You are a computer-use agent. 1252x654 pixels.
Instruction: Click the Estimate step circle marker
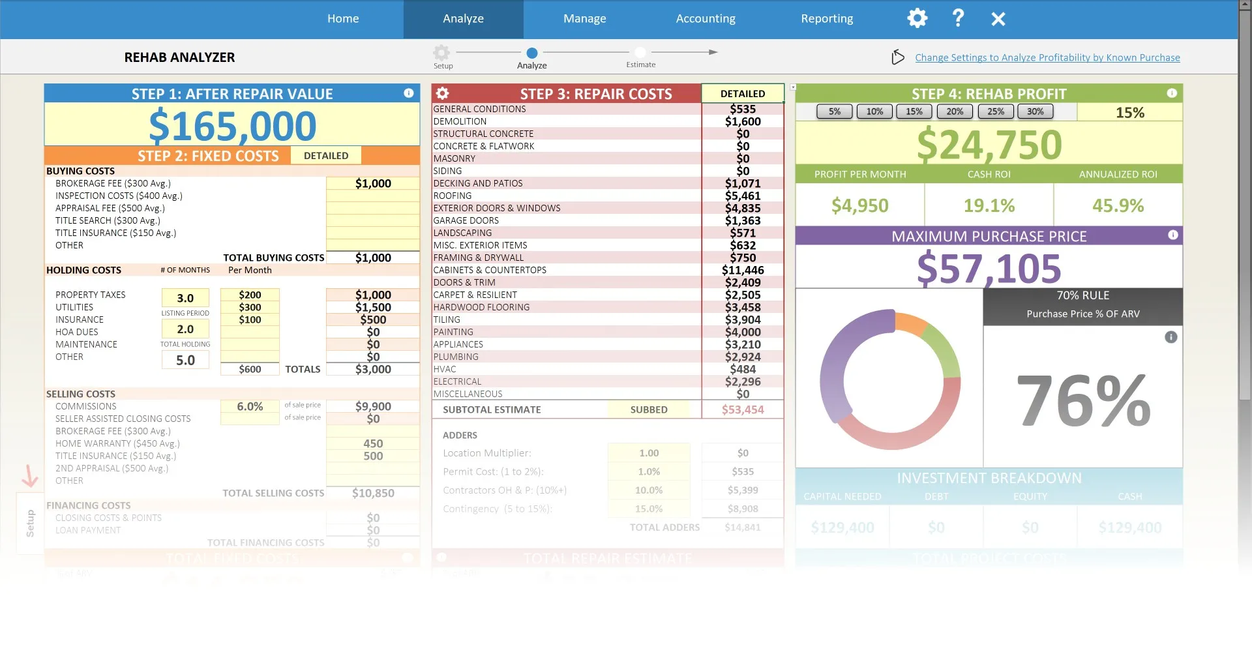click(x=640, y=52)
